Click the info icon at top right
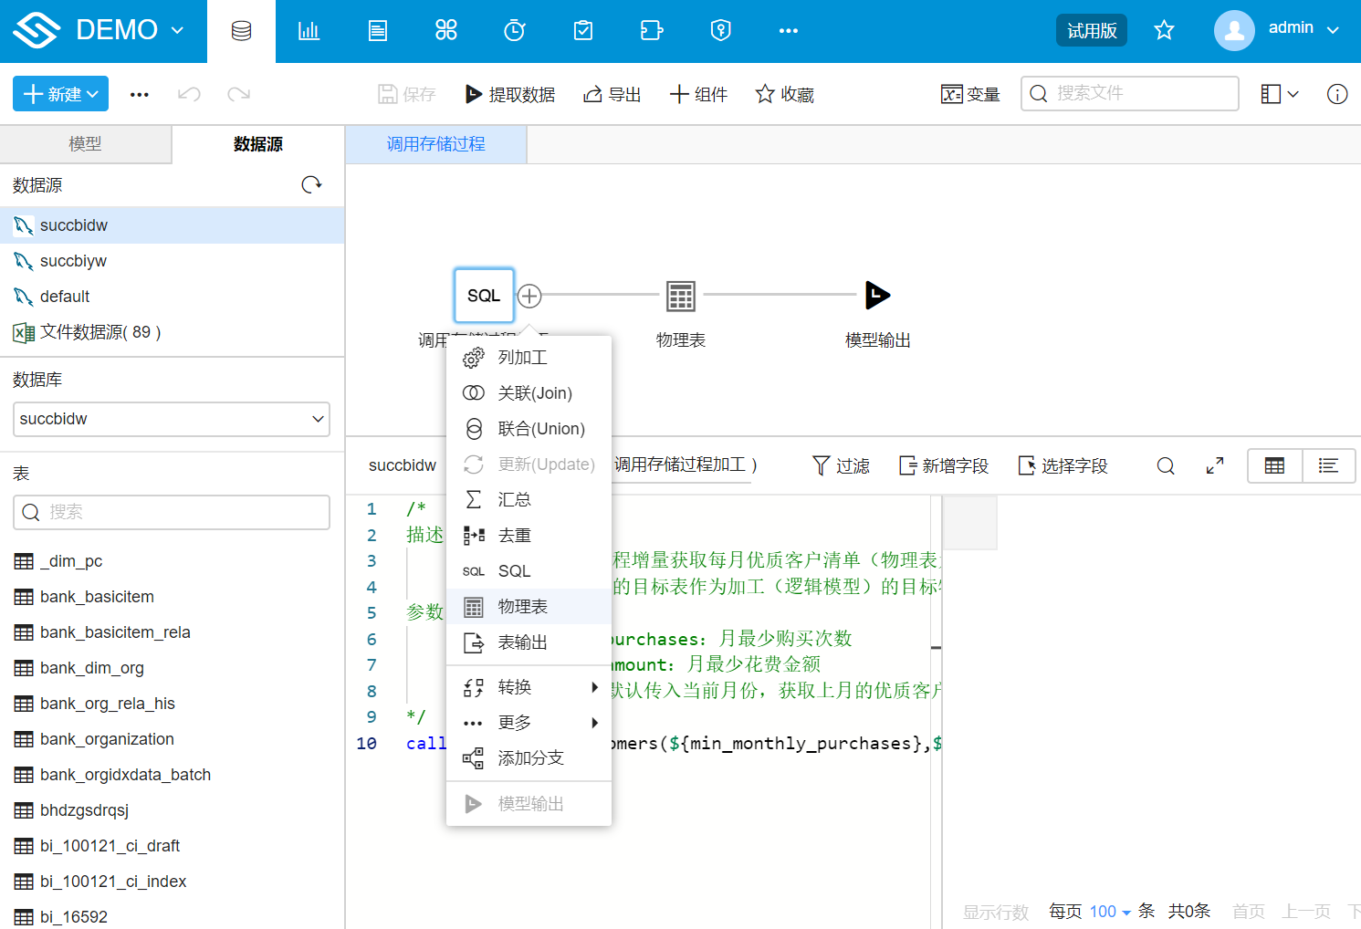The image size is (1361, 929). (1336, 94)
